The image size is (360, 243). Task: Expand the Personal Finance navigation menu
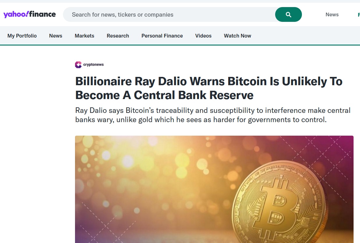(162, 36)
